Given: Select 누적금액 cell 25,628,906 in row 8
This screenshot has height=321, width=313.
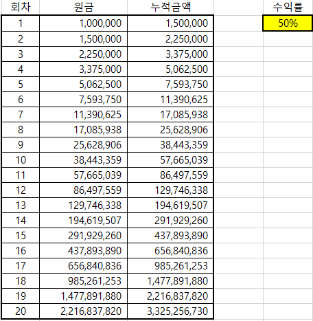Looking at the screenshot, I should 170,130.
